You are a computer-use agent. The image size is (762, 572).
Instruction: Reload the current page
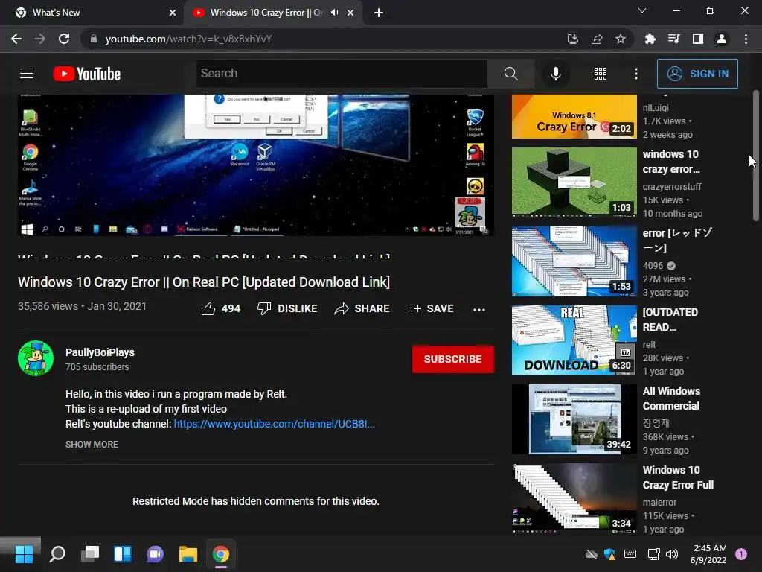tap(64, 39)
